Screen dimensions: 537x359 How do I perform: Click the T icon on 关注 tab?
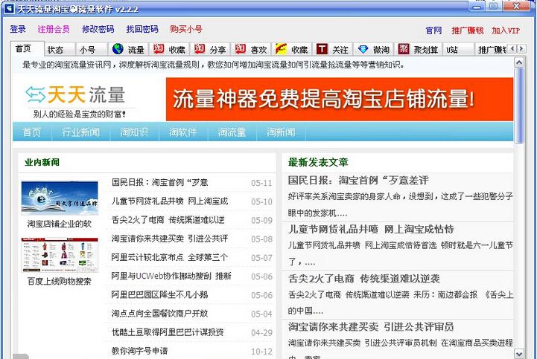click(x=322, y=49)
